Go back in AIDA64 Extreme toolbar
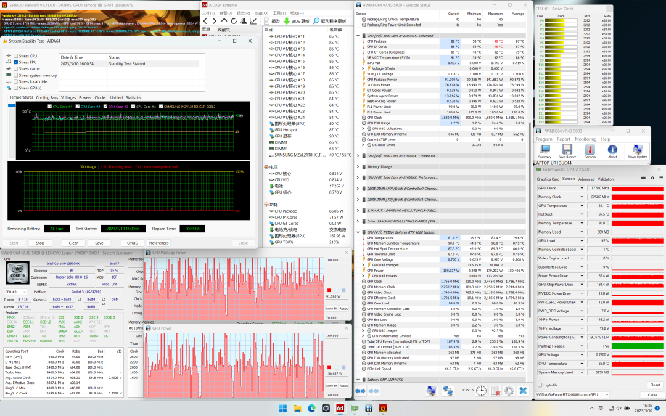 tap(205, 21)
